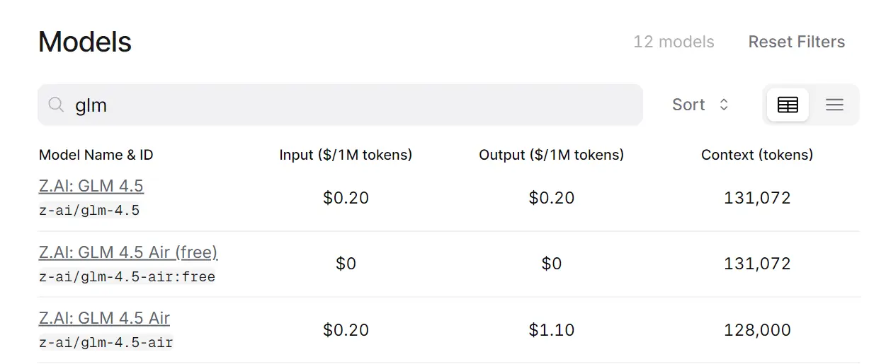Click Context (tokens) column header

tap(757, 155)
